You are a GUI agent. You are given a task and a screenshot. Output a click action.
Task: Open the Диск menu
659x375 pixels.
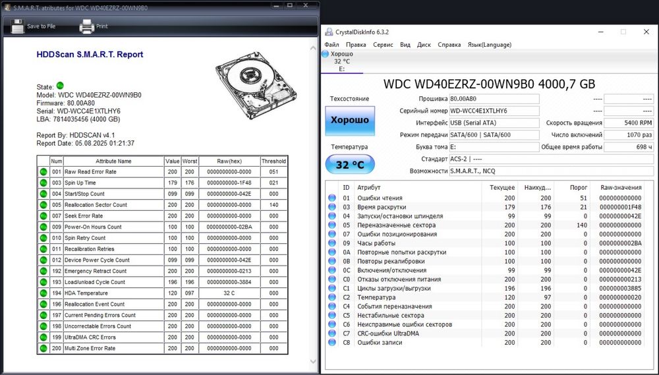(x=424, y=45)
